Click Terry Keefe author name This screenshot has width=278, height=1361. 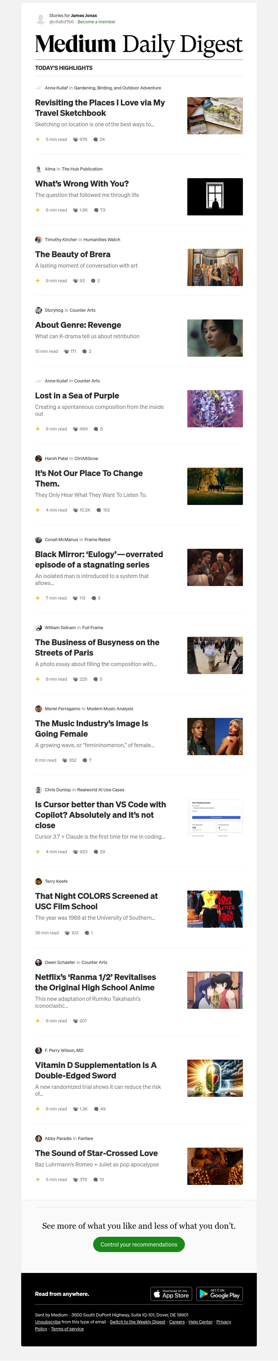pyautogui.click(x=56, y=881)
